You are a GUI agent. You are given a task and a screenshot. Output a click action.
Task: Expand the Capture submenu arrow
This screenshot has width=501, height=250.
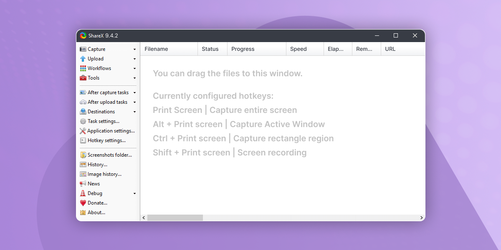click(x=134, y=50)
